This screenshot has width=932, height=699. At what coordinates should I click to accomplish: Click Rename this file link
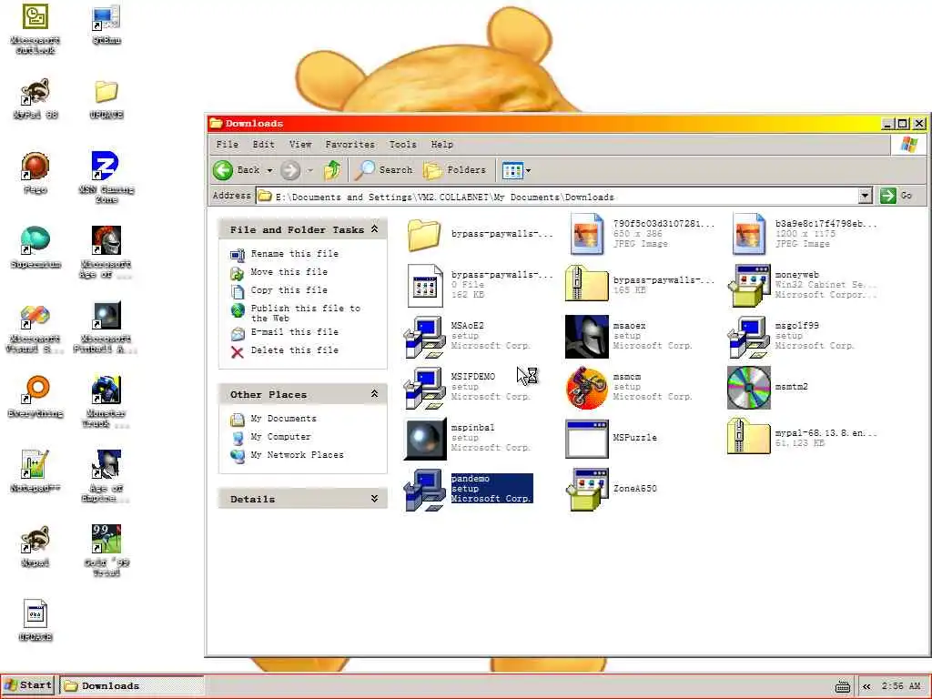(294, 254)
